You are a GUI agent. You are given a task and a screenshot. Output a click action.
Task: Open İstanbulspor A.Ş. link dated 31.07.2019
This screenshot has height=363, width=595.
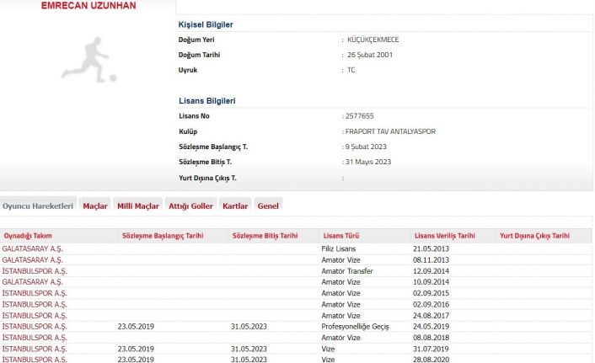35,348
